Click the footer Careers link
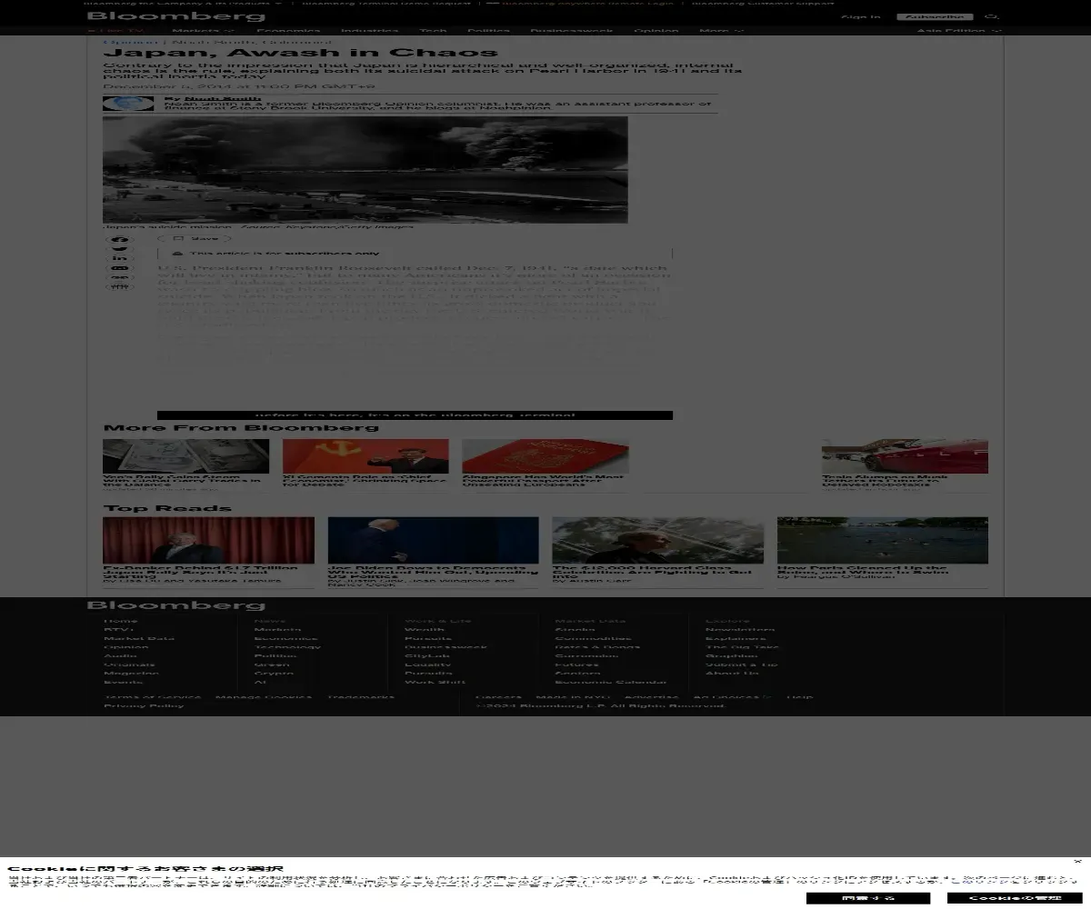The height and width of the screenshot is (909, 1091). tap(498, 697)
